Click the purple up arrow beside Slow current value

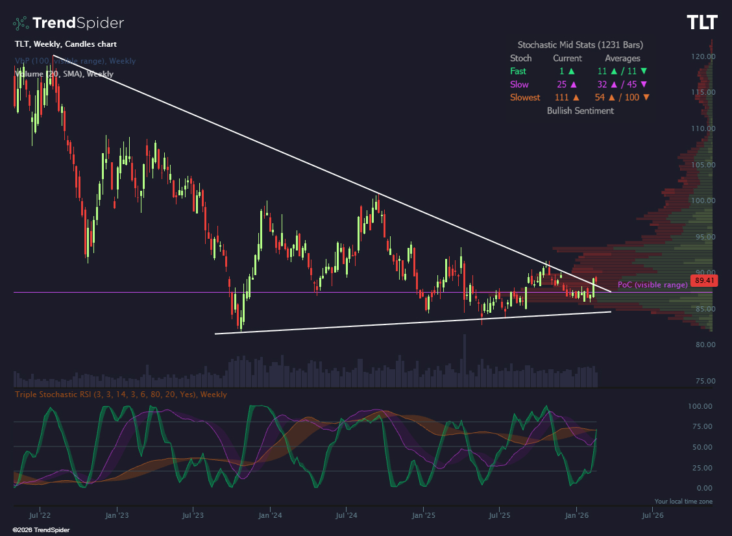[574, 84]
